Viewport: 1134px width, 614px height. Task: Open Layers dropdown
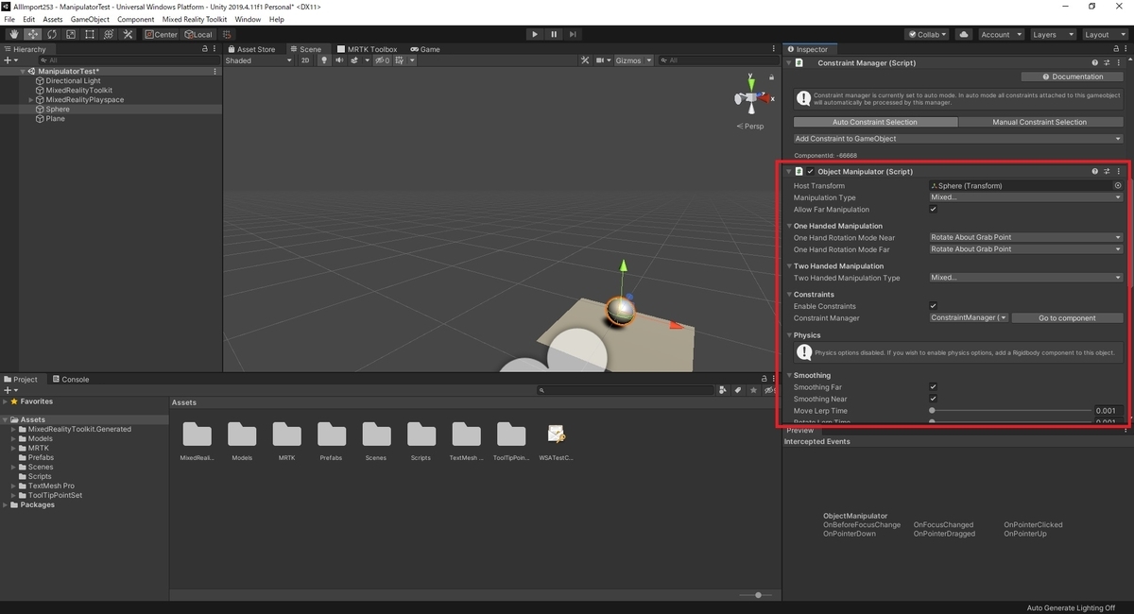[x=1052, y=34]
